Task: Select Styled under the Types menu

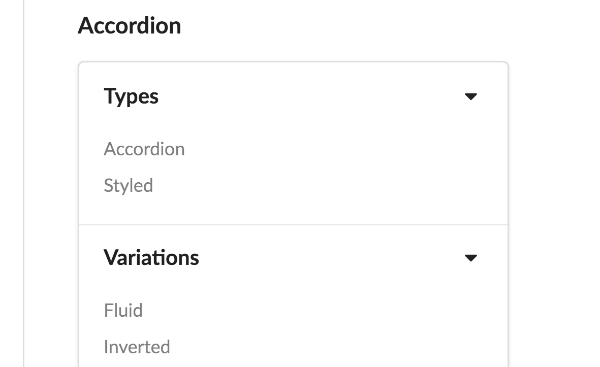Action: point(128,185)
